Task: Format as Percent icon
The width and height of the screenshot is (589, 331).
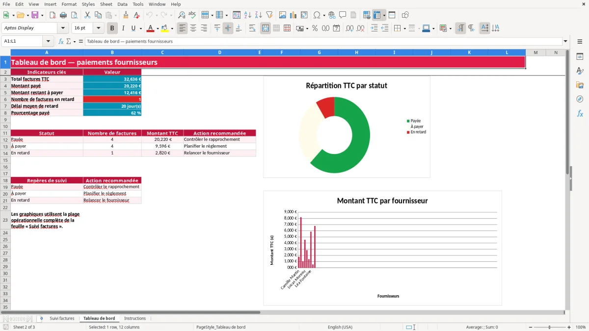Action: (x=315, y=28)
